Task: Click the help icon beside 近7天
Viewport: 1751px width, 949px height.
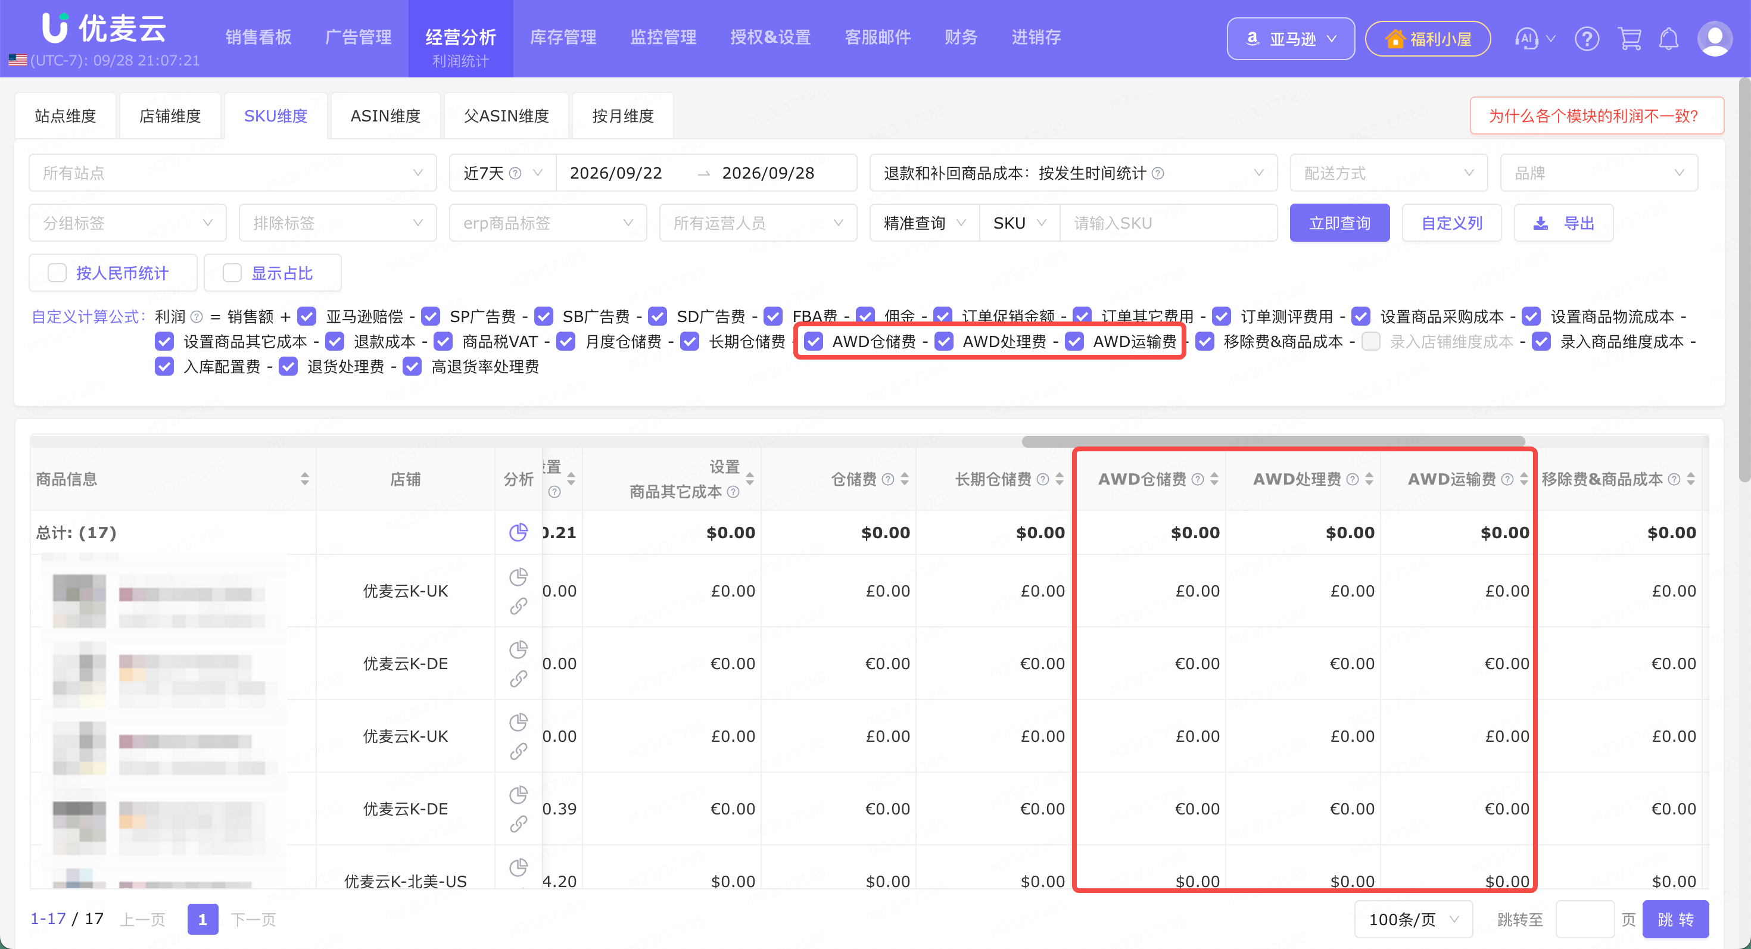Action: 515,173
